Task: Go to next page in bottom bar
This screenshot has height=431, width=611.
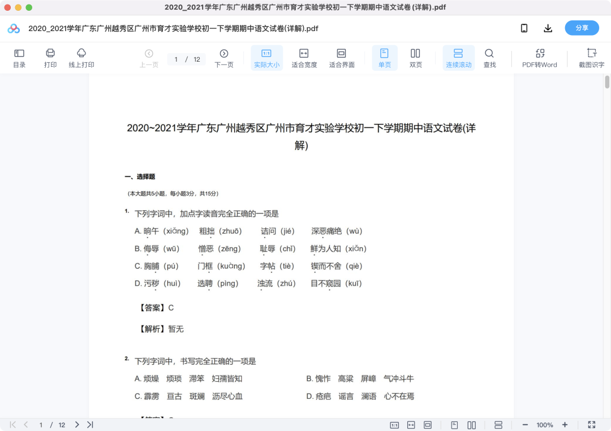Action: tap(77, 425)
